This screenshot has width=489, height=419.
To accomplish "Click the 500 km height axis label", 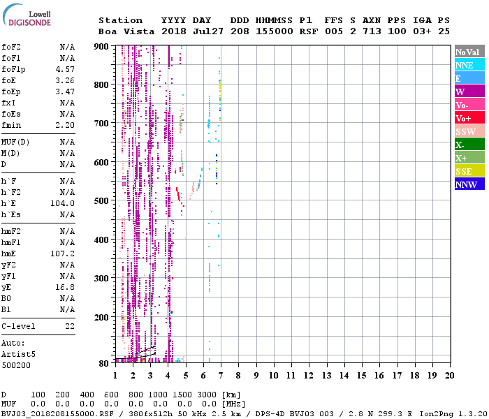I will (101, 201).
